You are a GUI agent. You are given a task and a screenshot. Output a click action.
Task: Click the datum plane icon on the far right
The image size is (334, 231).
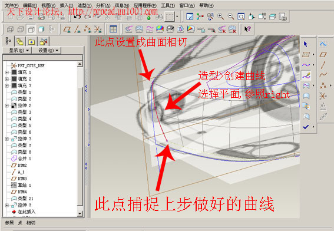click(x=323, y=55)
